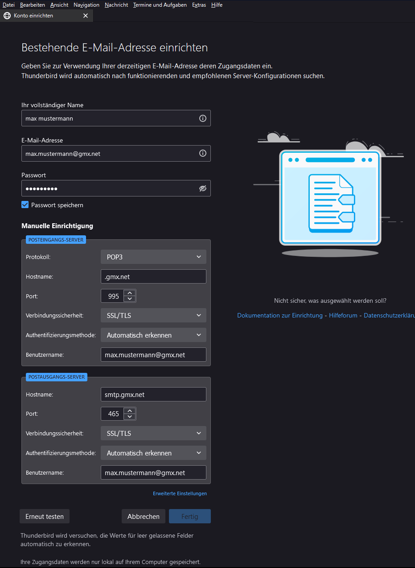Decrease incoming server port with down arrow

[130, 299]
